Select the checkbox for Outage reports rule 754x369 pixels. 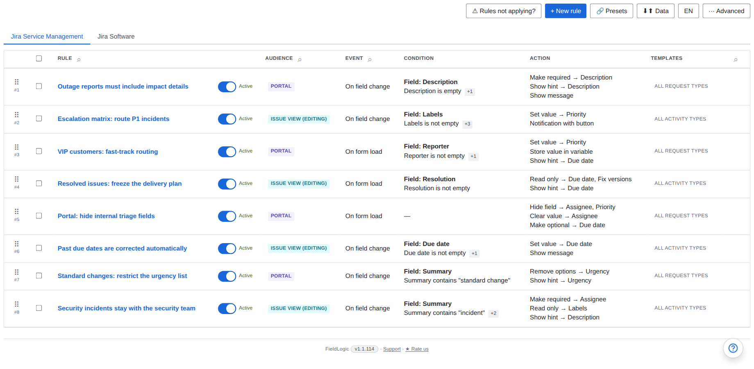click(39, 86)
